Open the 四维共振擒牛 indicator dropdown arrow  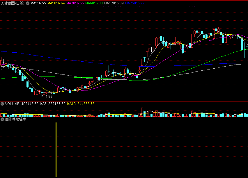pos(2,119)
